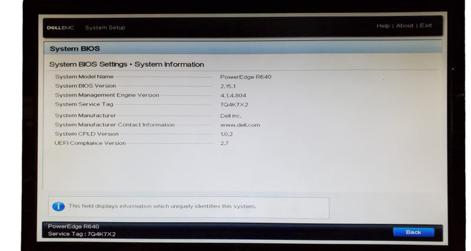This screenshot has height=251, width=471.
Task: Click the System Setup title text
Action: (105, 28)
